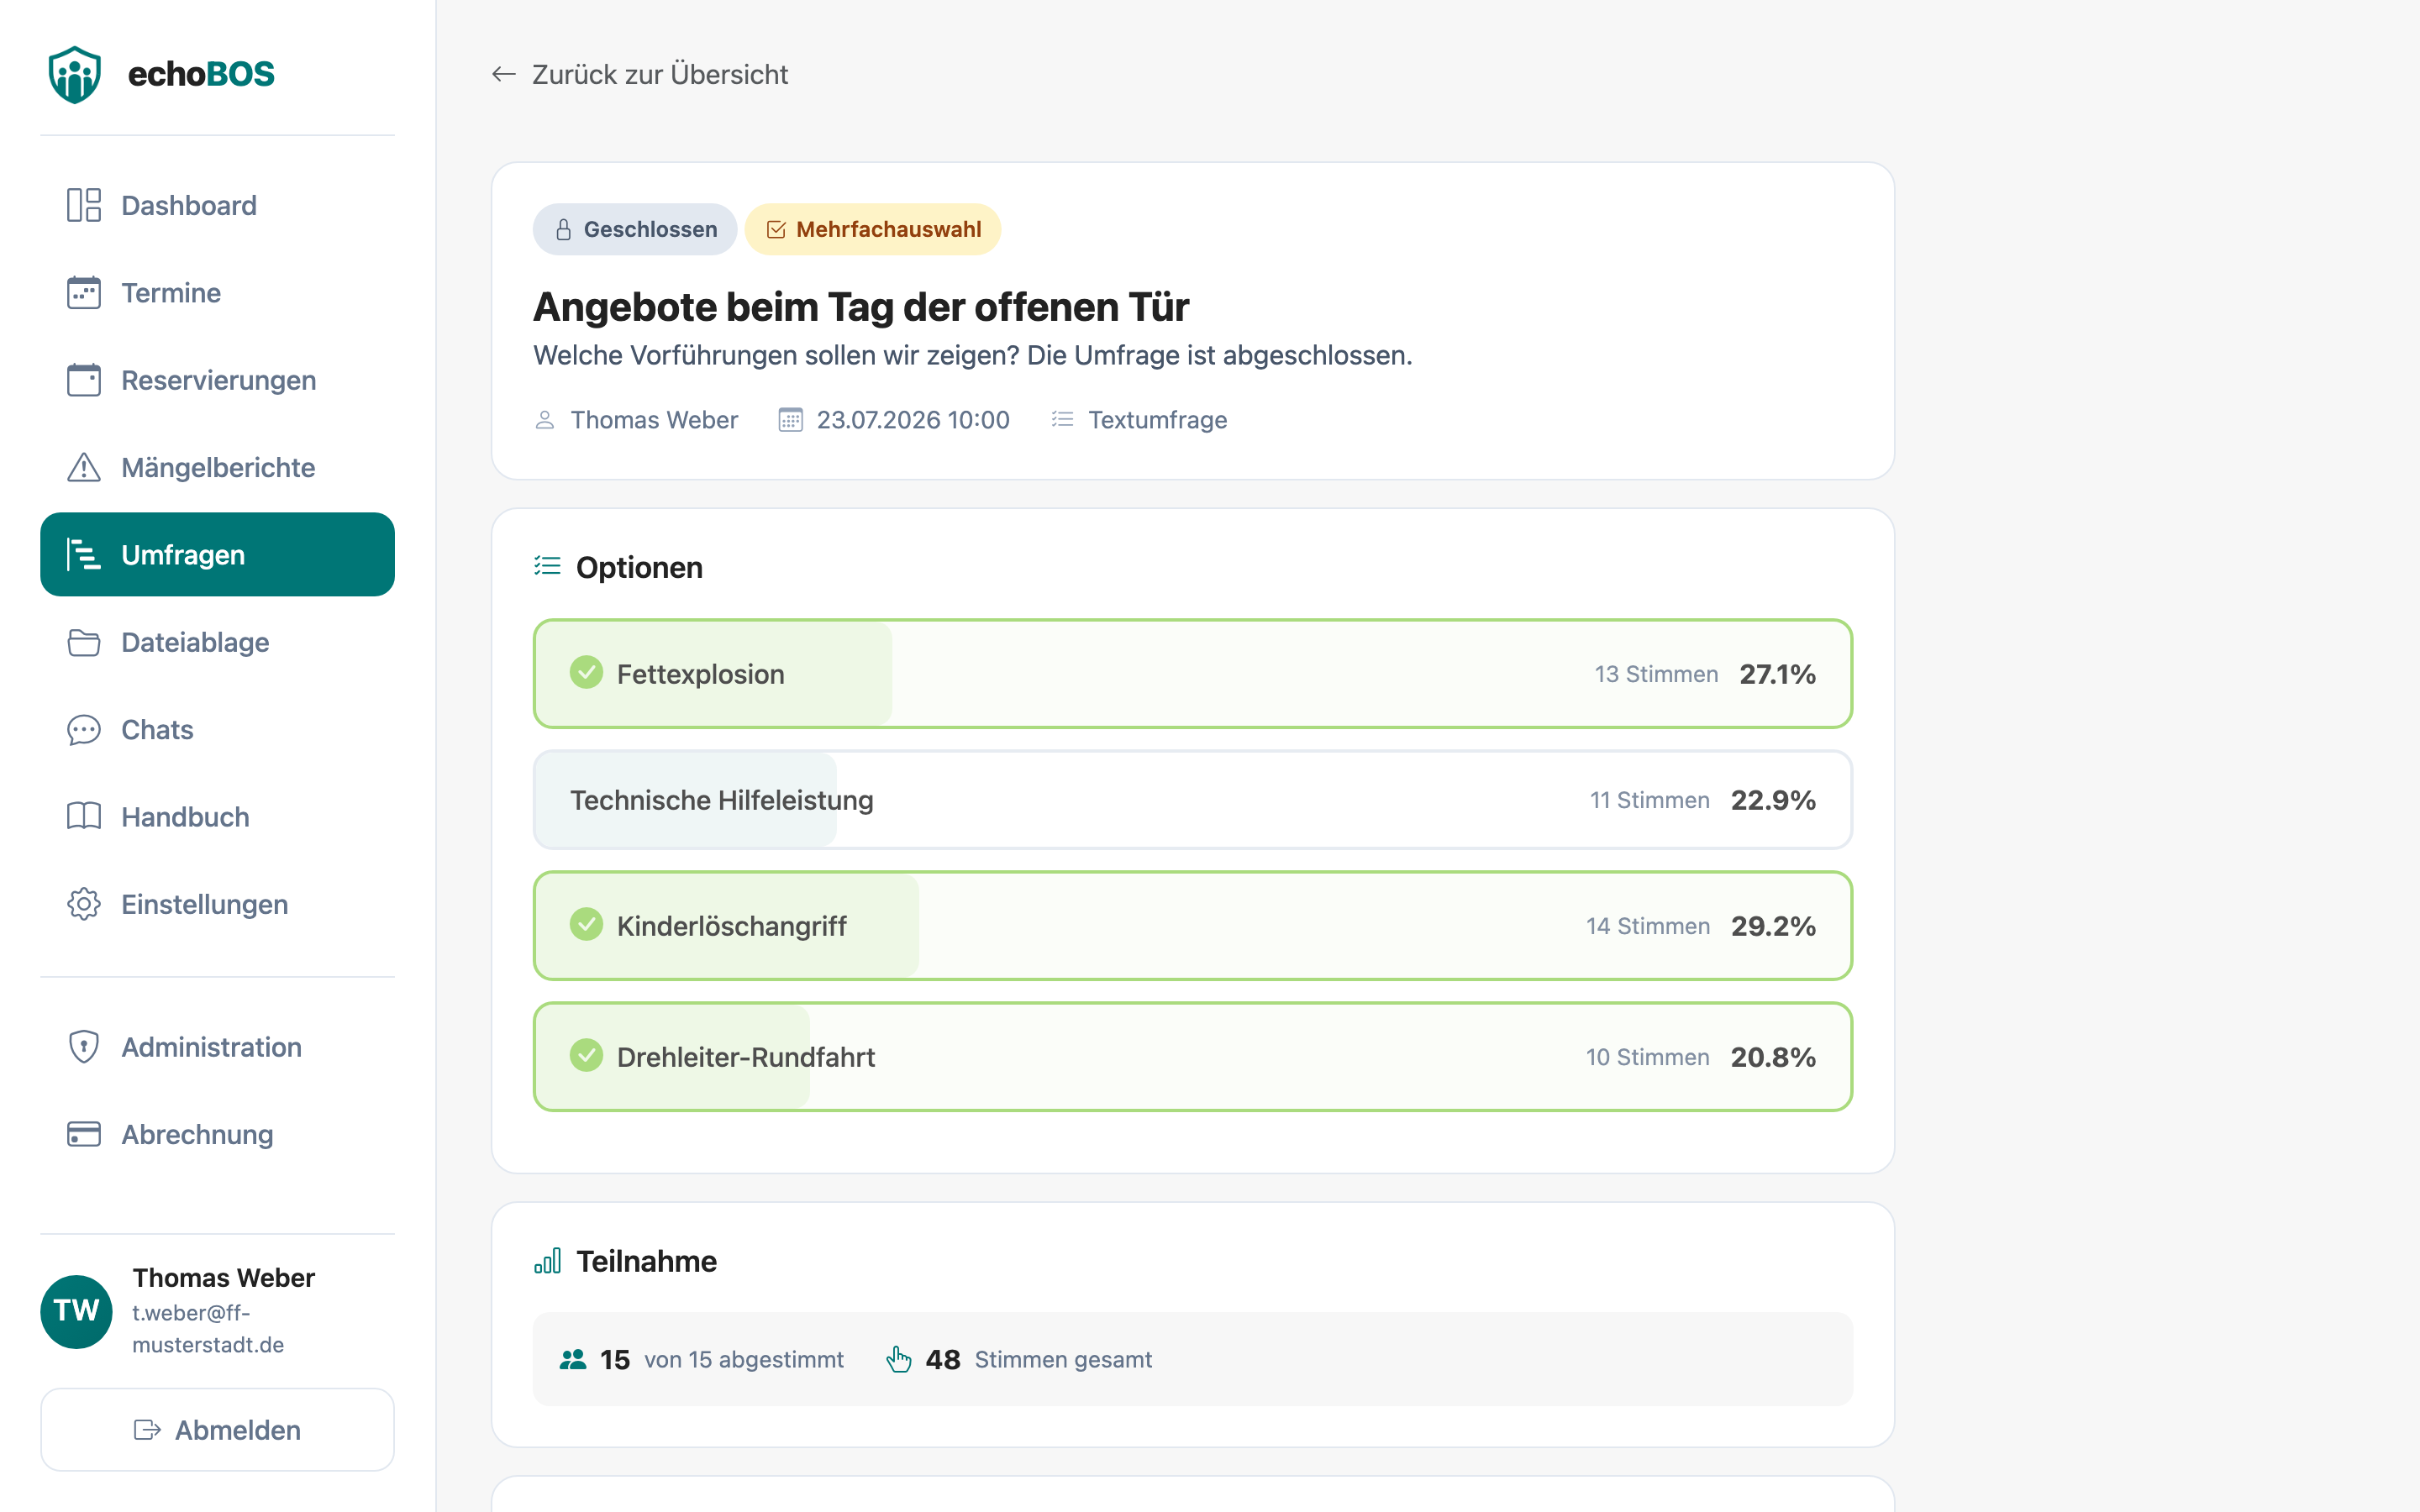Click the Einstellungen gear icon

pyautogui.click(x=84, y=904)
